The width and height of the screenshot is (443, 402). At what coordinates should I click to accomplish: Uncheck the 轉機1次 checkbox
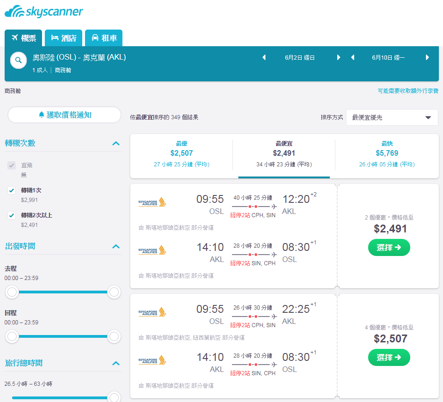12,190
